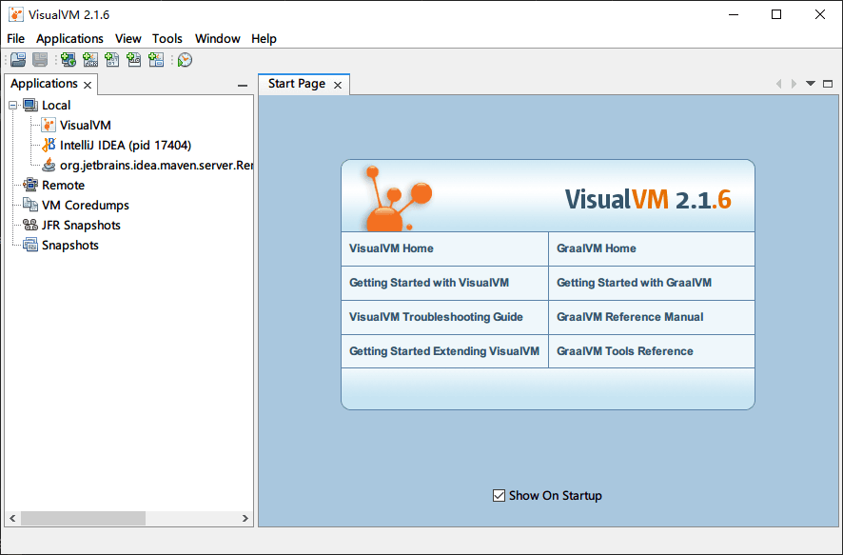The width and height of the screenshot is (843, 555).
Task: Click the Add JMX Connection toolbar icon
Action: click(x=90, y=60)
